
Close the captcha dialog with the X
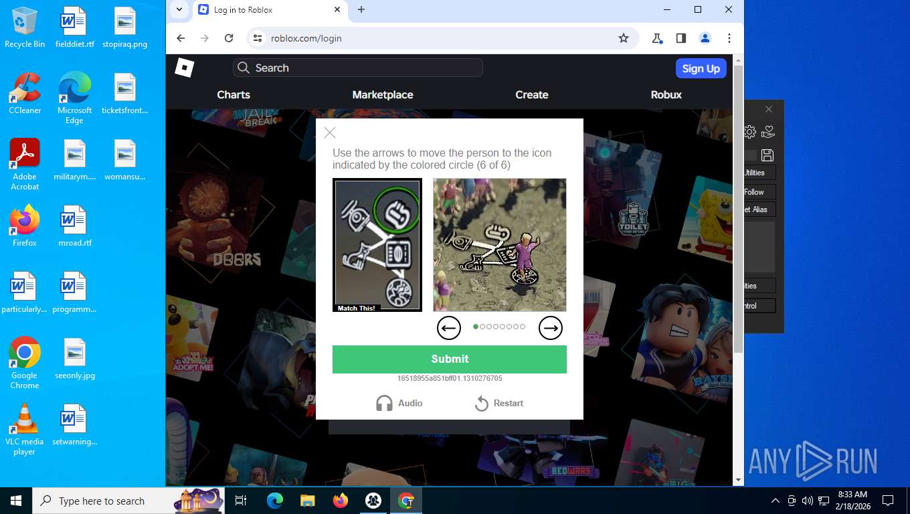(330, 133)
